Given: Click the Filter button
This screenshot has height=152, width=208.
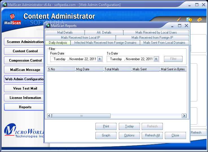Looking at the screenshot, I should (x=173, y=59).
